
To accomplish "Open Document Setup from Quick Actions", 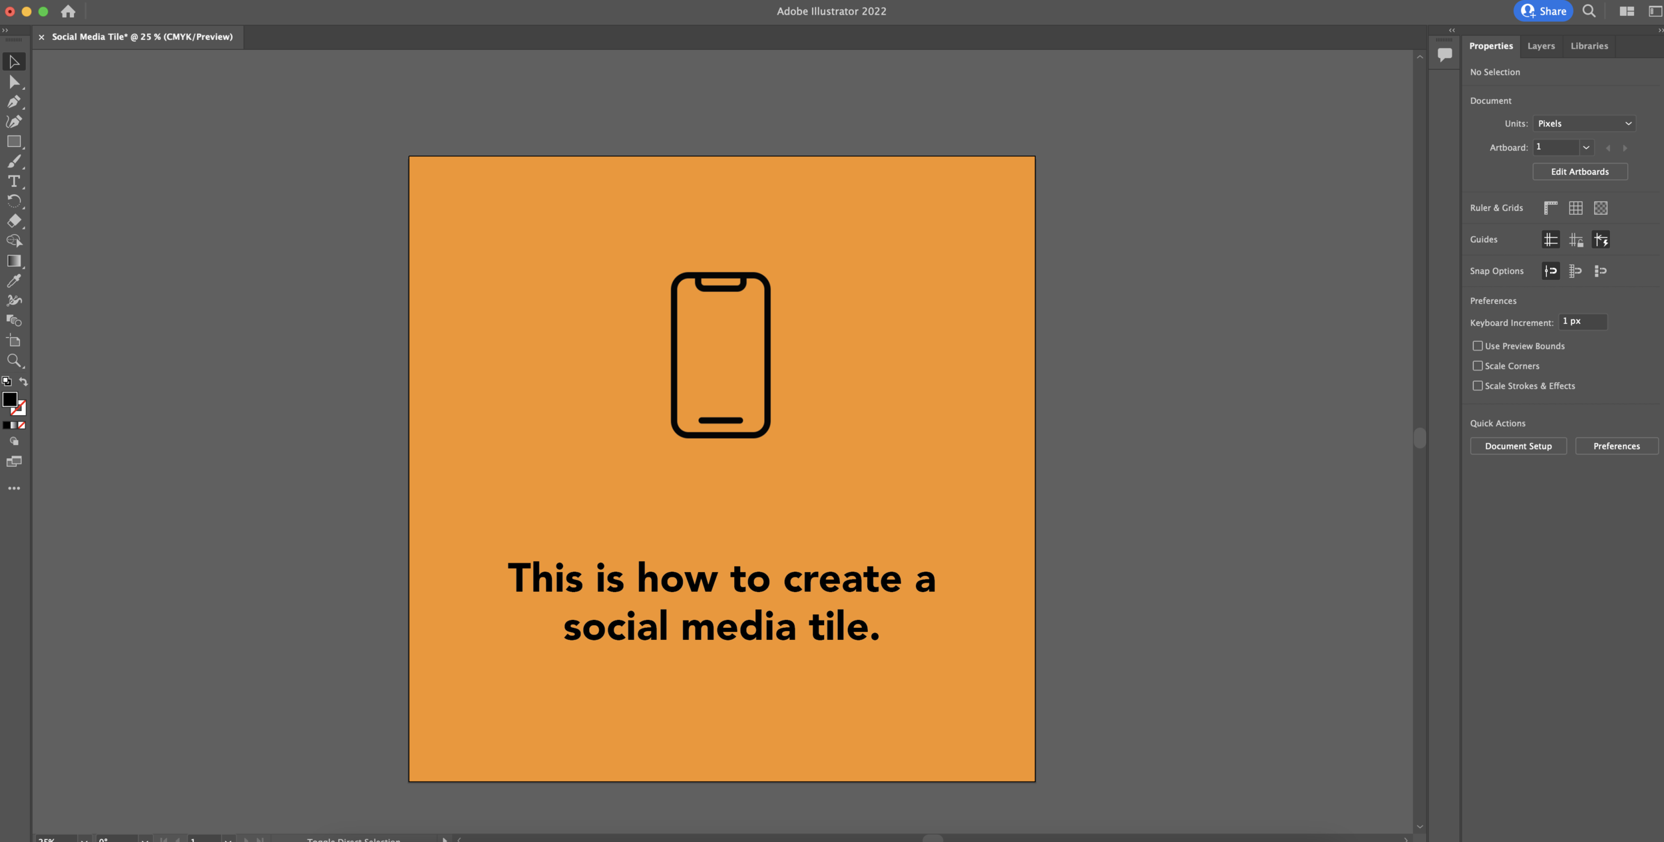I will coord(1518,446).
